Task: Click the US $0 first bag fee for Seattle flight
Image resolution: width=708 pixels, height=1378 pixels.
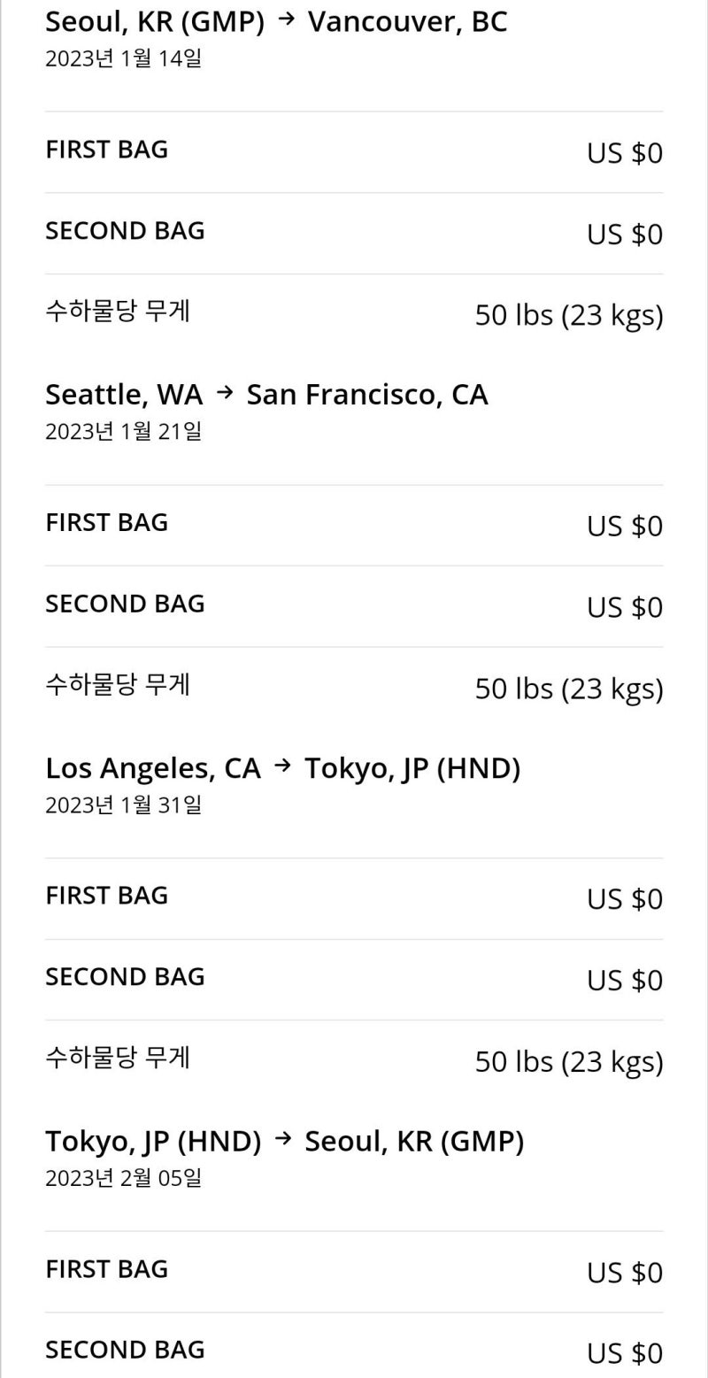Action: tap(624, 526)
